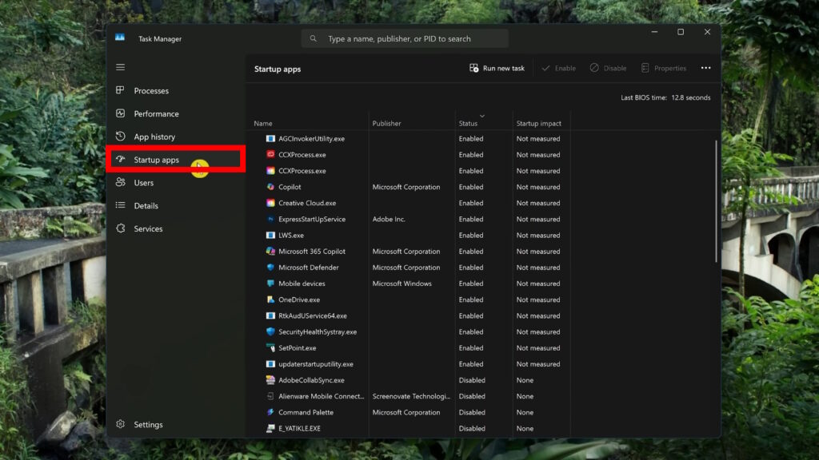Click the Microsoft 365 Copilot icon
The width and height of the screenshot is (819, 460).
click(270, 251)
